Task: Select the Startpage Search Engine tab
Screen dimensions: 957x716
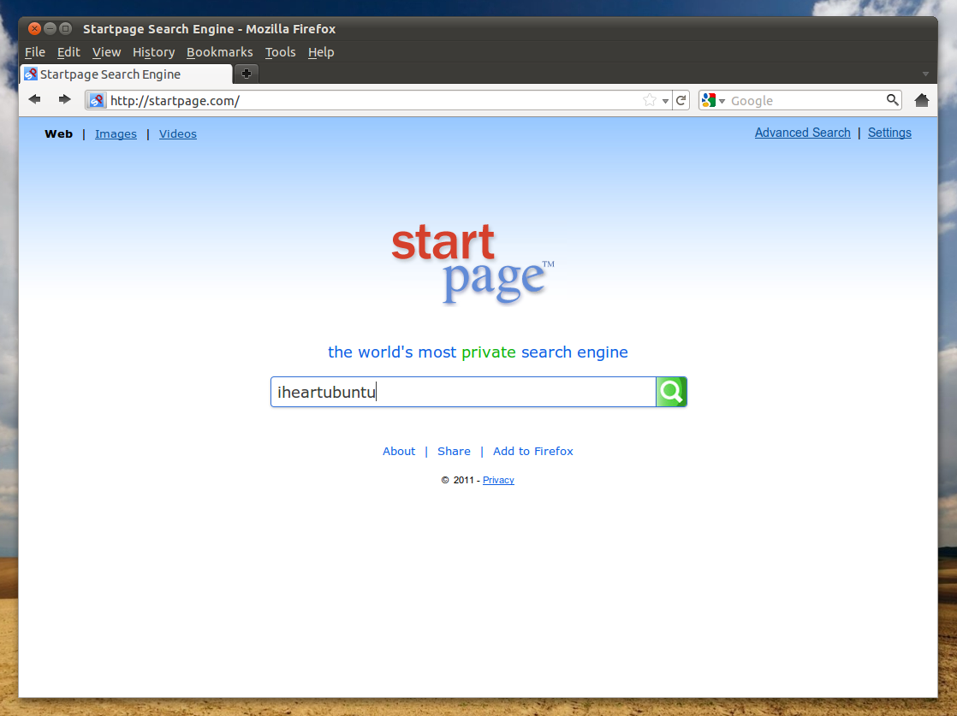Action: click(x=127, y=74)
